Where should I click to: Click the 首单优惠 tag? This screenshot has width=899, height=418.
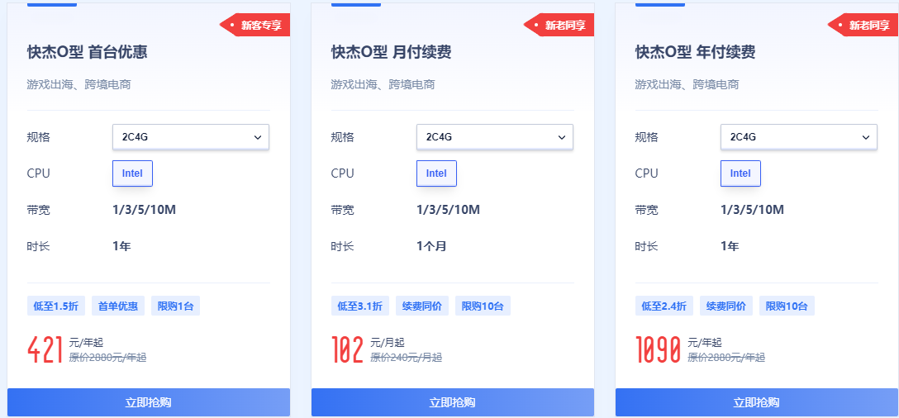click(118, 306)
